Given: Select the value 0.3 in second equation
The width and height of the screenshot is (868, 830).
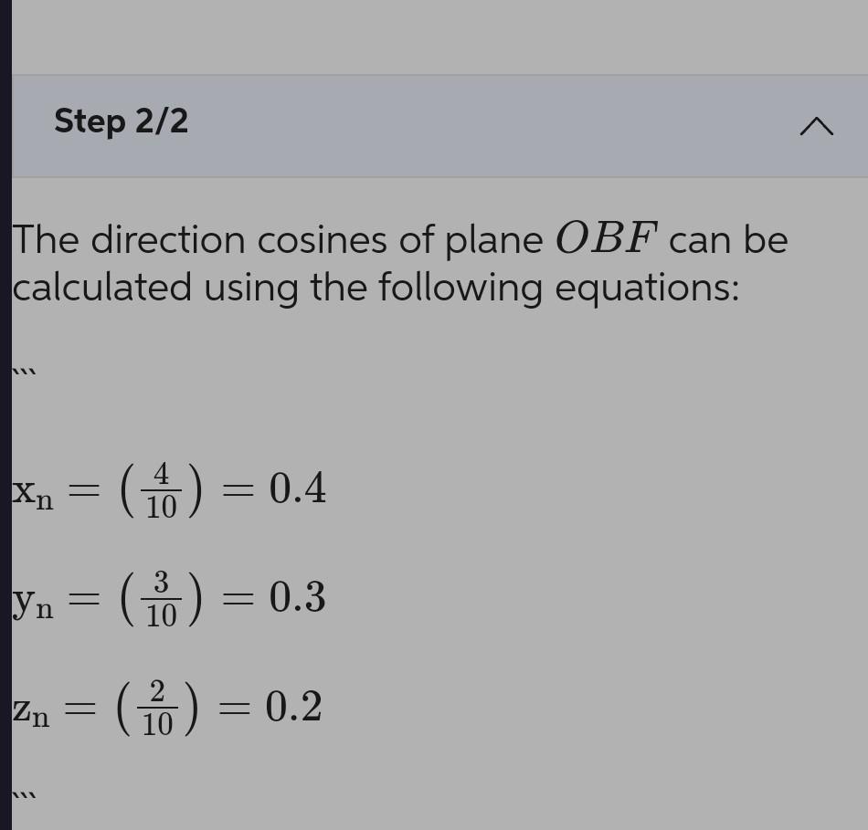Looking at the screenshot, I should [x=295, y=598].
